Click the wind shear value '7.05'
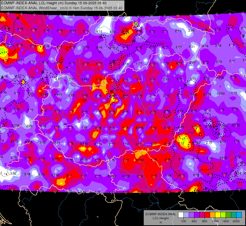This screenshot has height=226, width=246. click(x=222, y=126)
